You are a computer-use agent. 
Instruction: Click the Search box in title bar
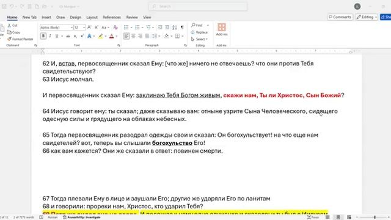tap(198, 7)
